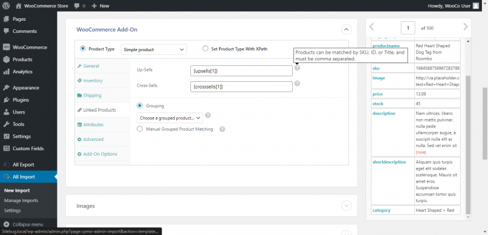Open the Choose a grouped product dropdown
This screenshot has height=235, width=488.
point(170,118)
